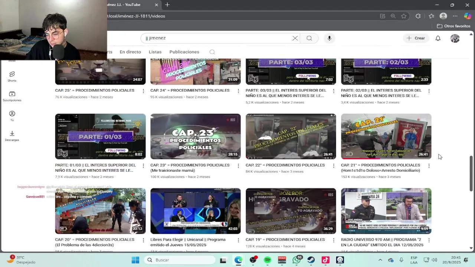Open a new browser tab

pyautogui.click(x=167, y=5)
